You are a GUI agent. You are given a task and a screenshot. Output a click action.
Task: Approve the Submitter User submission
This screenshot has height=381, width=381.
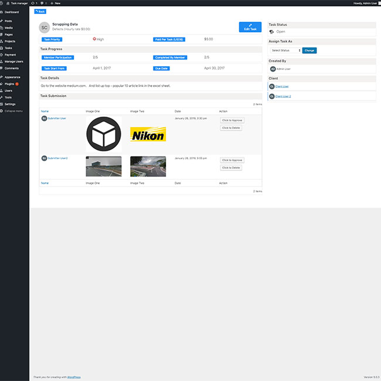coord(232,120)
